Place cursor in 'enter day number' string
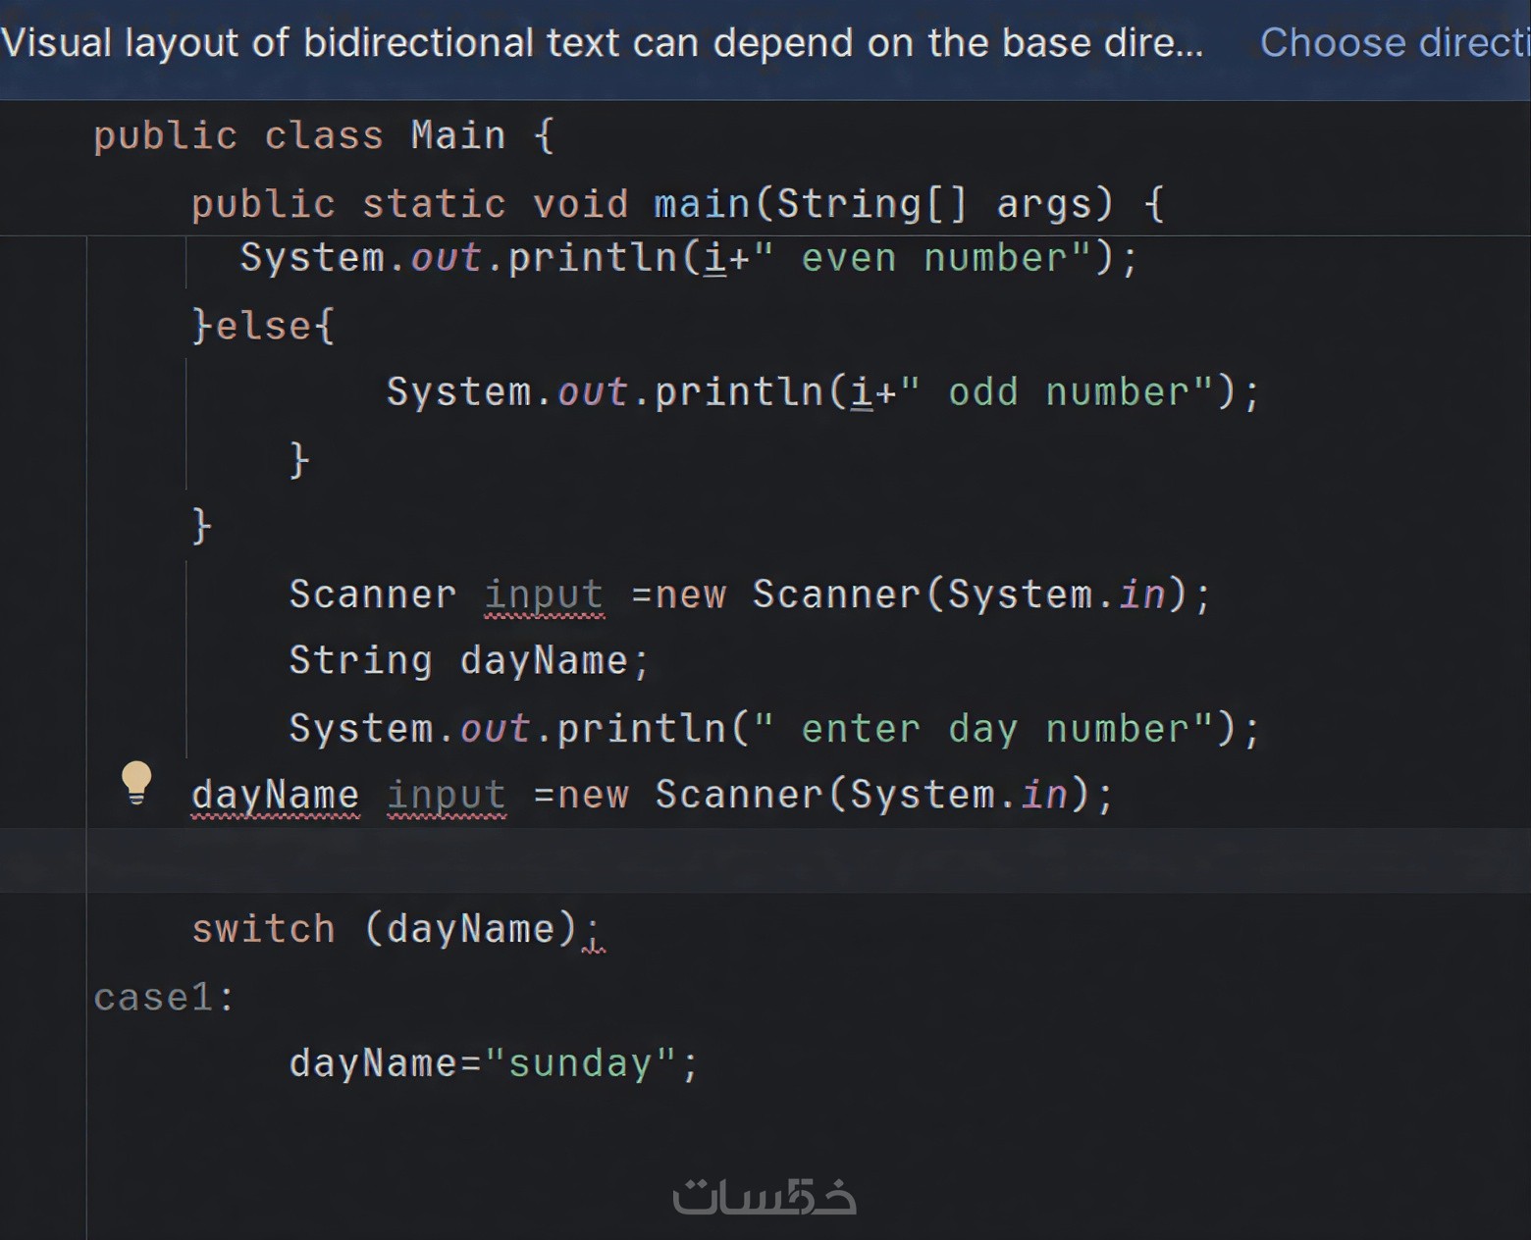This screenshot has width=1531, height=1240. [981, 729]
